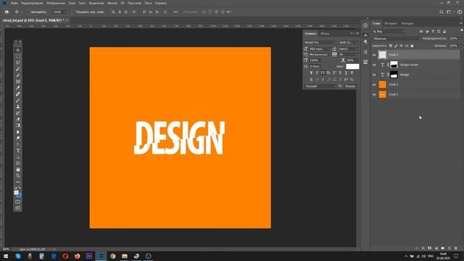
Task: Click the delete layer trash icon
Action: click(456, 248)
